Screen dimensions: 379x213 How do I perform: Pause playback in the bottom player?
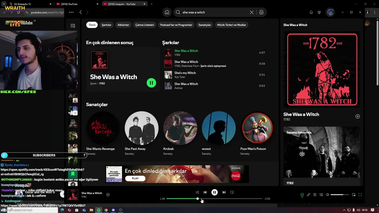pos(214,192)
